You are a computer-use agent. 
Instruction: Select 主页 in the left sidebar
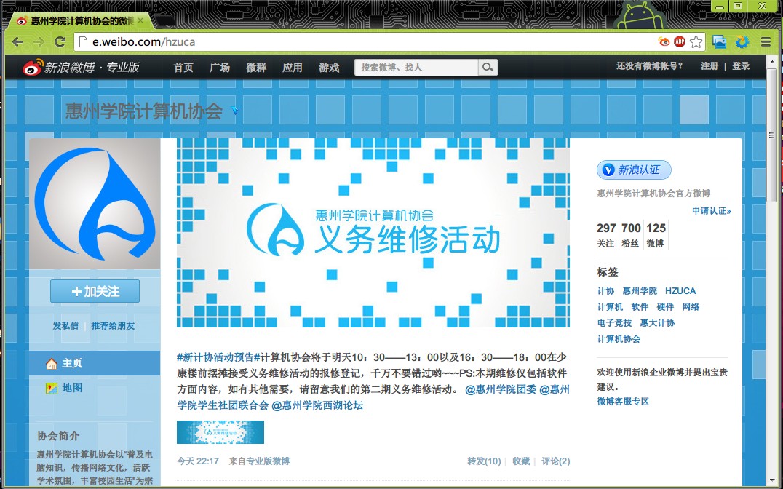coord(95,363)
